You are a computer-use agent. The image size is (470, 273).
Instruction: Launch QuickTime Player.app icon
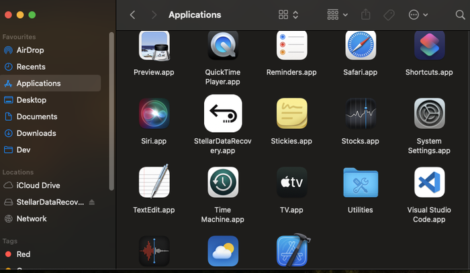tap(223, 45)
